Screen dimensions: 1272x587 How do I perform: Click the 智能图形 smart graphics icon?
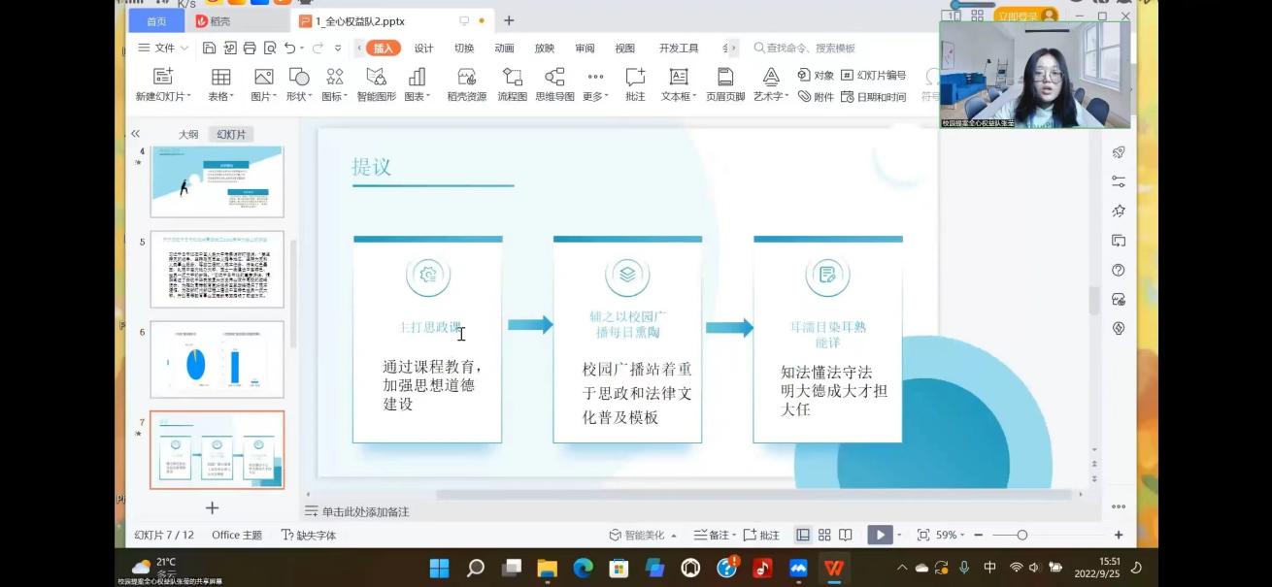point(377,78)
